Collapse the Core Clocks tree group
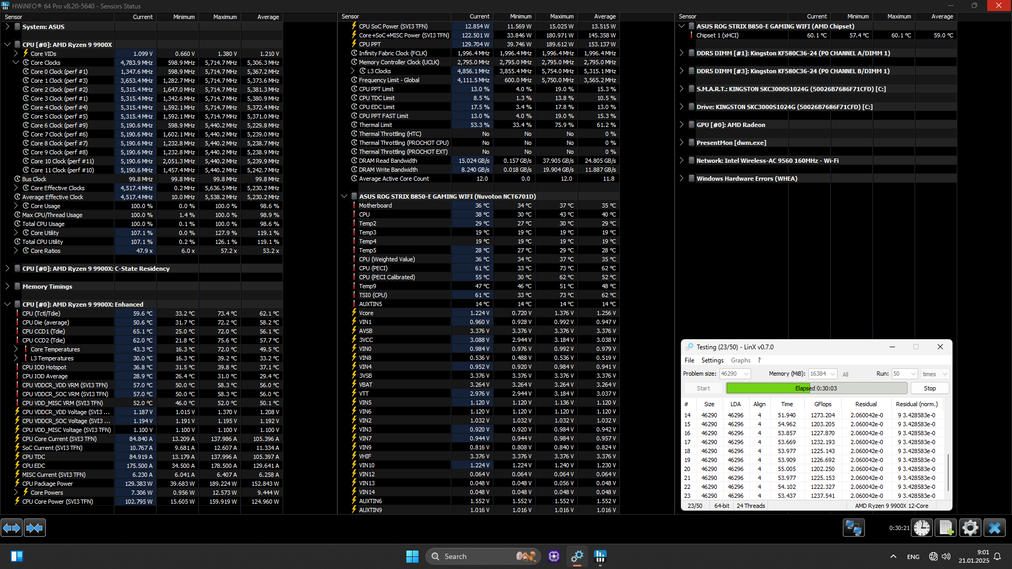 (x=16, y=62)
